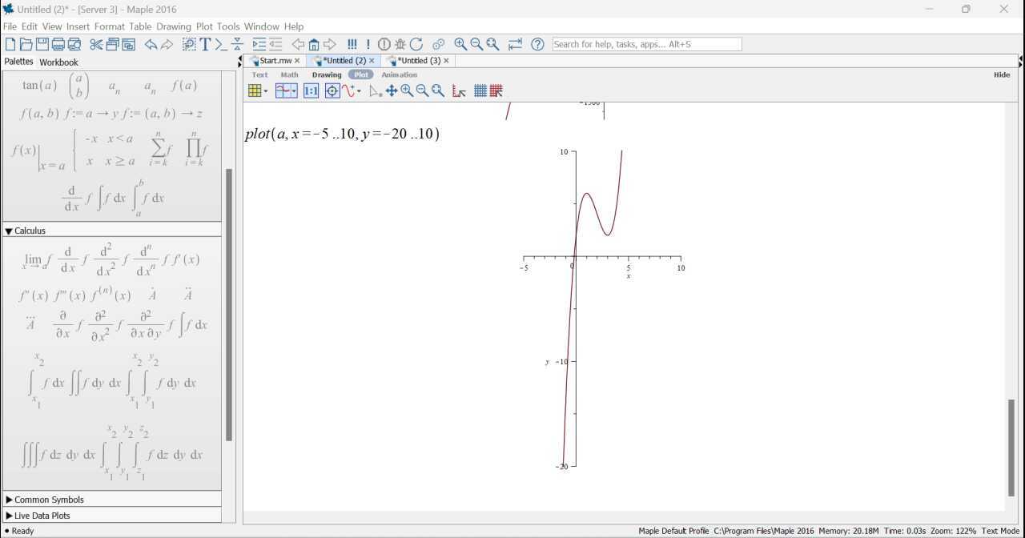Toggle plot gridlines with the blue grid icon
Image resolution: width=1025 pixels, height=538 pixels.
point(480,91)
